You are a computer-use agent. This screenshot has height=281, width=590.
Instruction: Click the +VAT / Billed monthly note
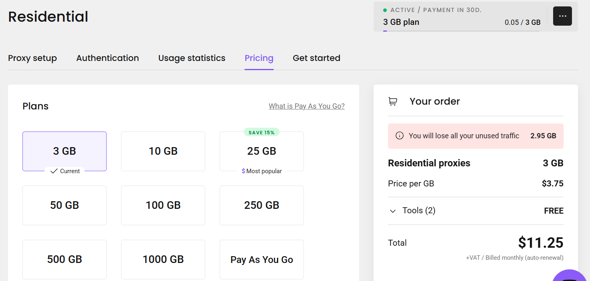pyautogui.click(x=515, y=258)
